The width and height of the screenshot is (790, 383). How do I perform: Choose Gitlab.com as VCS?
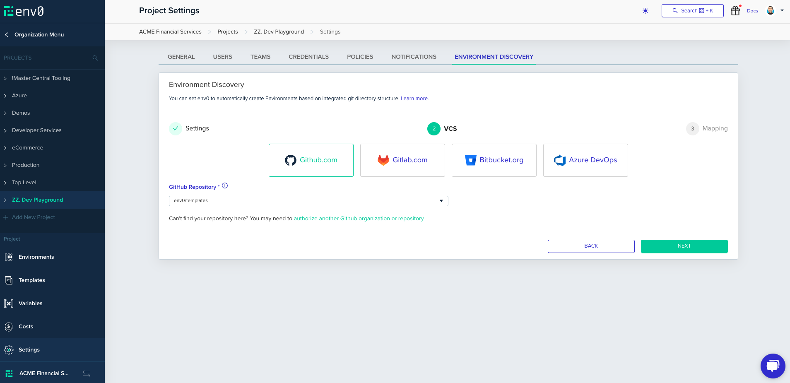pyautogui.click(x=402, y=160)
